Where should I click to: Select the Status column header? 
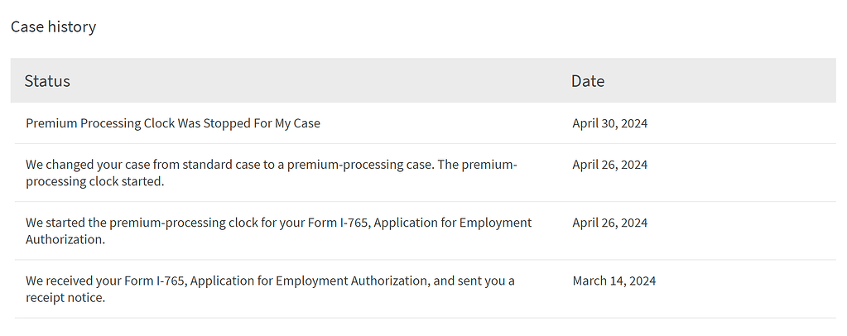pyautogui.click(x=47, y=81)
